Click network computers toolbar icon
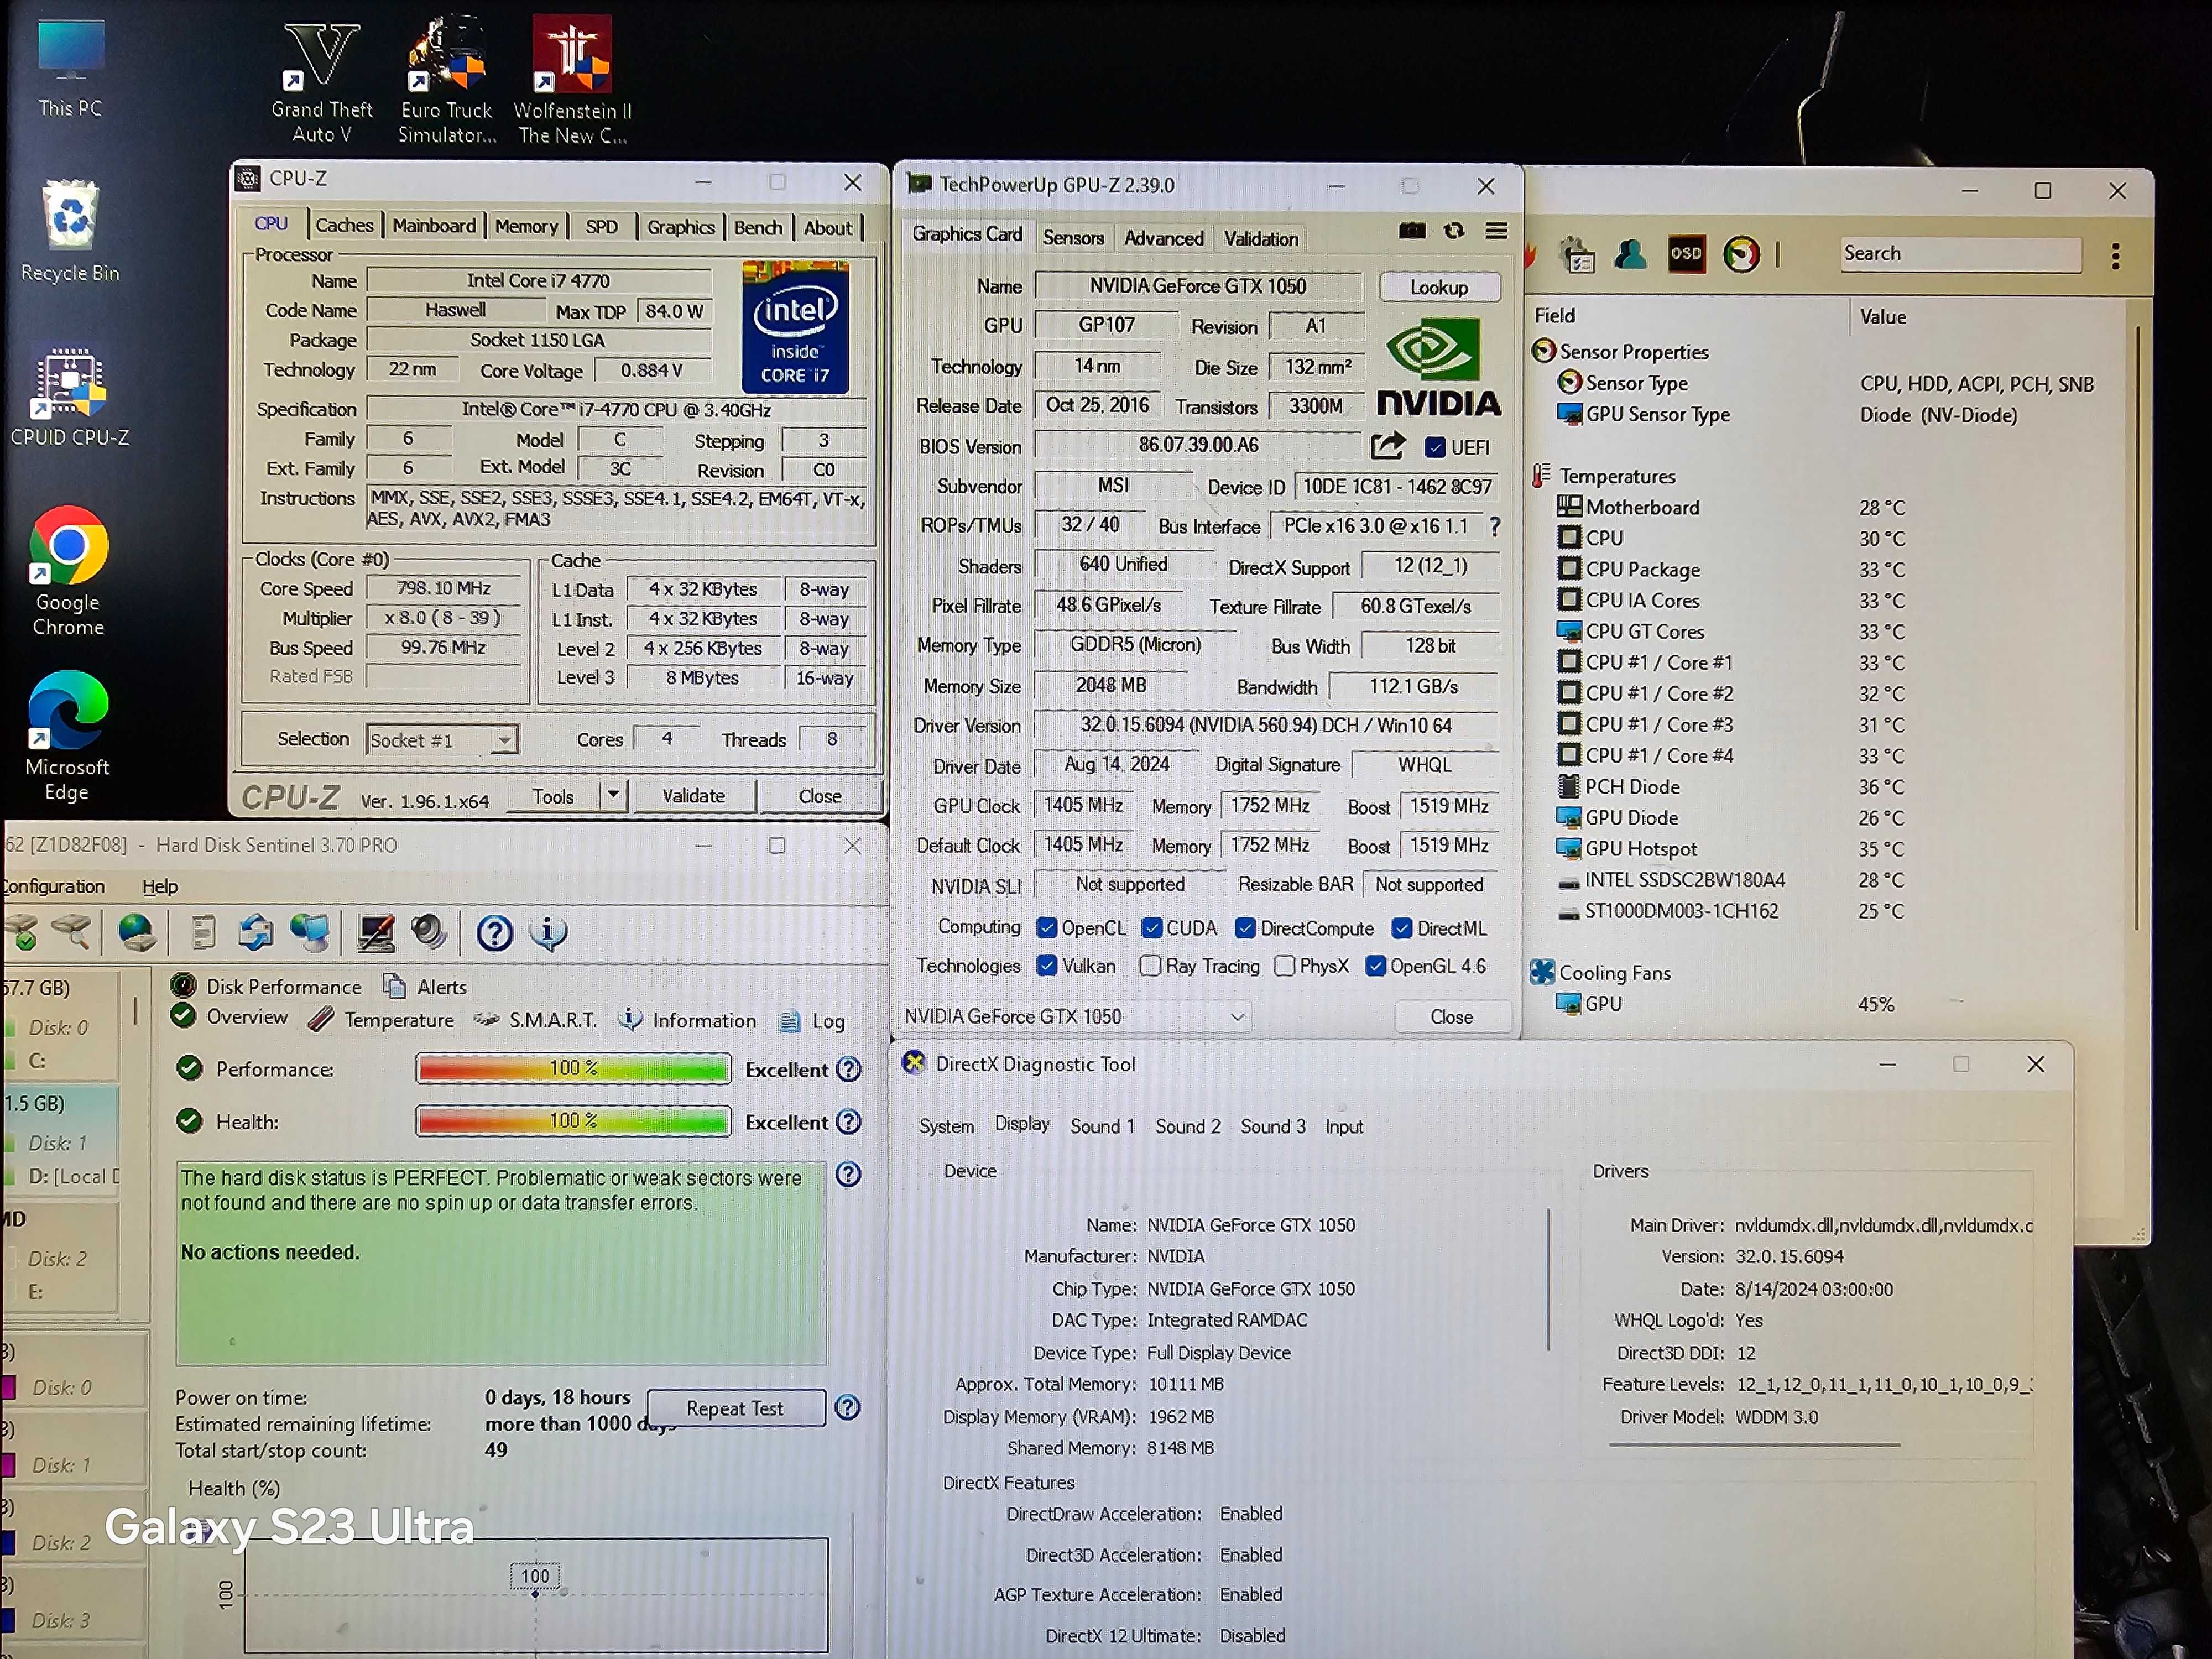Image resolution: width=2212 pixels, height=1659 pixels. [310, 932]
